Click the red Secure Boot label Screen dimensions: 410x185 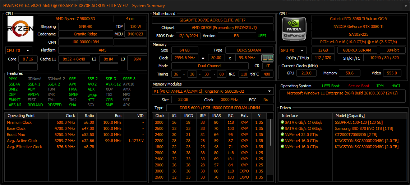(x=359, y=86)
